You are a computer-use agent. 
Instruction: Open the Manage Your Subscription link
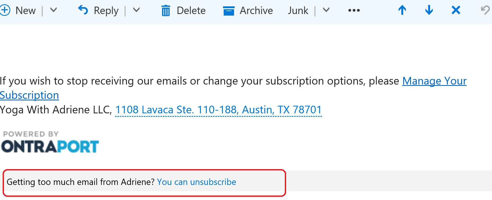point(434,81)
